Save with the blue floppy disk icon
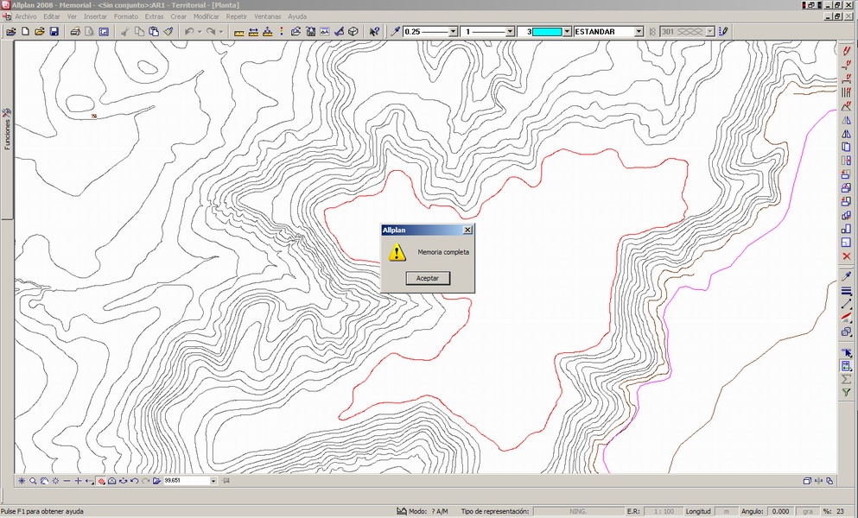Screen dimensions: 858x518 [54, 32]
